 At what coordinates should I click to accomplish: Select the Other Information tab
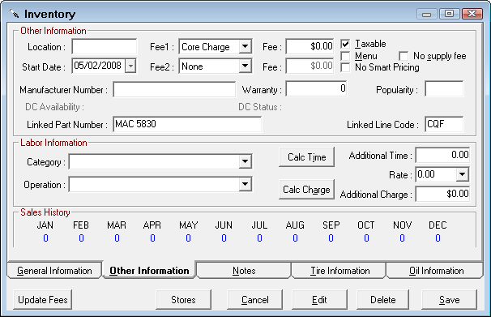click(x=149, y=270)
